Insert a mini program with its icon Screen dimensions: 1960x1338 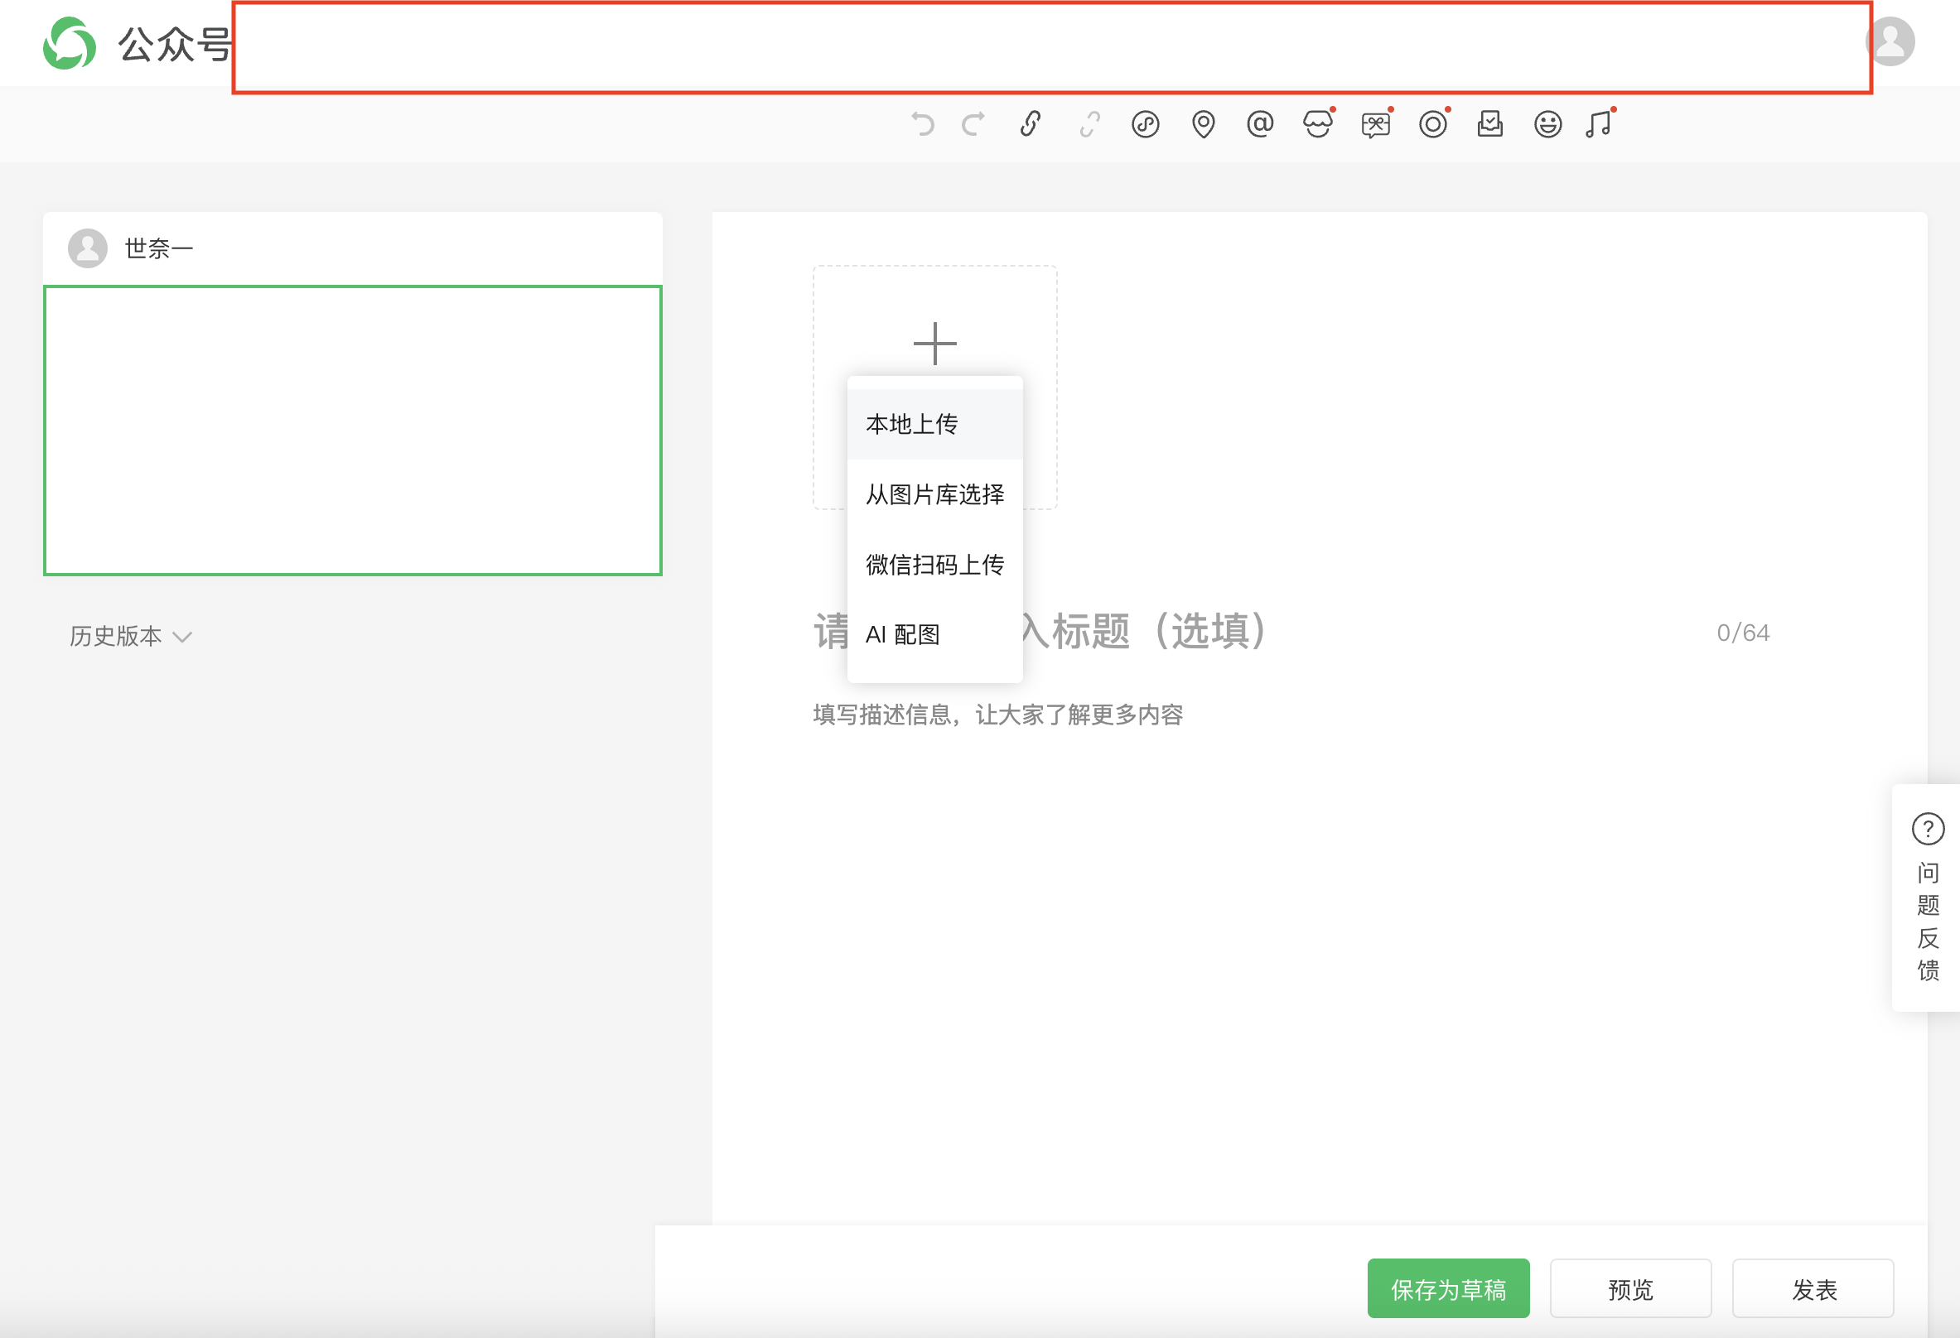pyautogui.click(x=1146, y=125)
